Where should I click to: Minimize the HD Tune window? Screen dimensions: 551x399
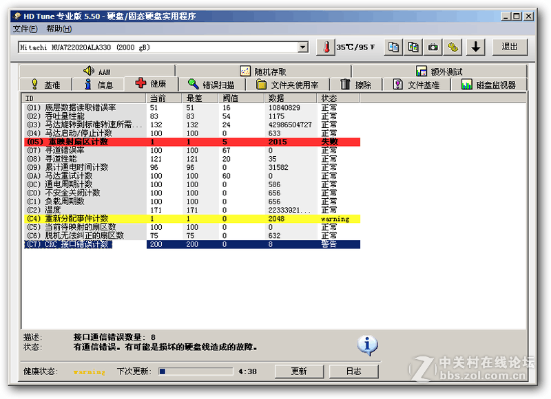click(506, 16)
